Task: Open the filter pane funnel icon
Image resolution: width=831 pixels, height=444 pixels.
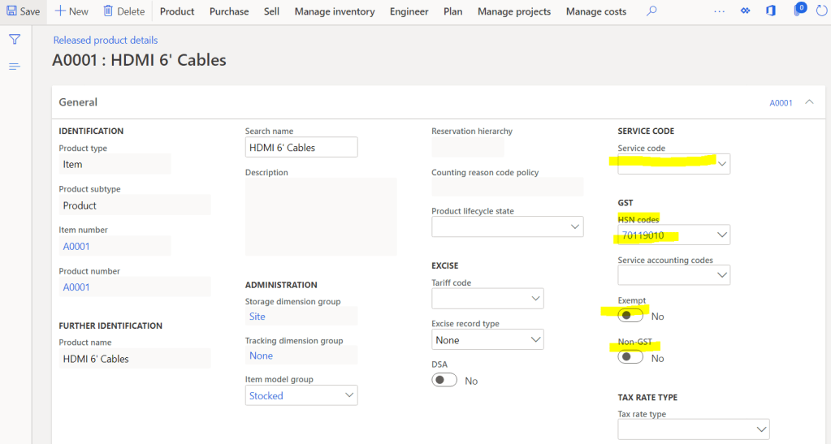Action: [14, 40]
